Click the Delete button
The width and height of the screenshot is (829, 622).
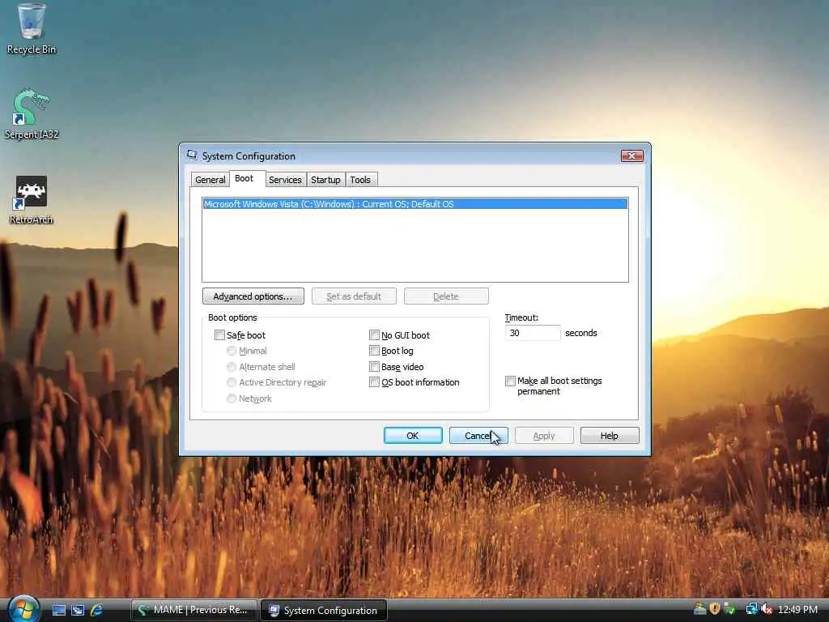click(x=446, y=296)
